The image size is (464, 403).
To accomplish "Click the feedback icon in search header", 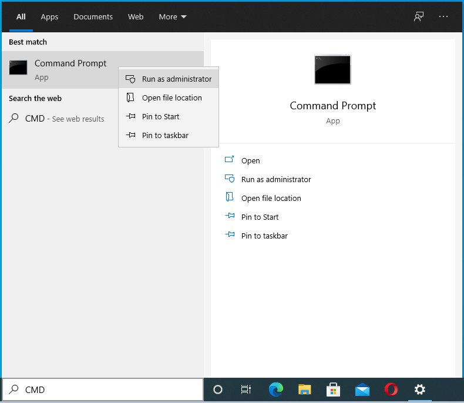I will click(418, 16).
